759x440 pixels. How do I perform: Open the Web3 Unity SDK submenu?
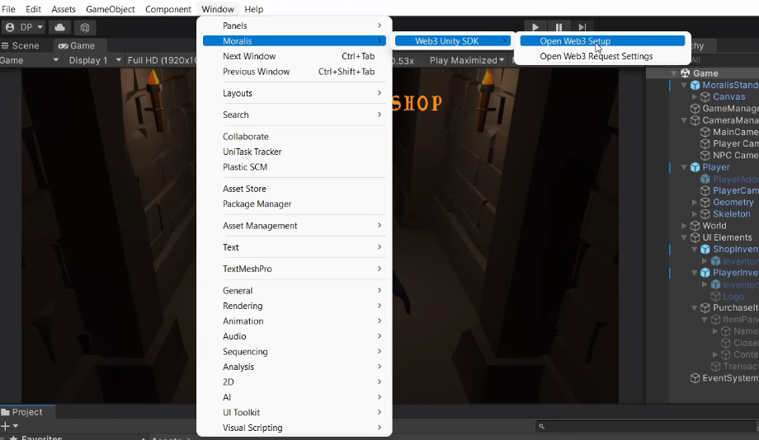(453, 41)
